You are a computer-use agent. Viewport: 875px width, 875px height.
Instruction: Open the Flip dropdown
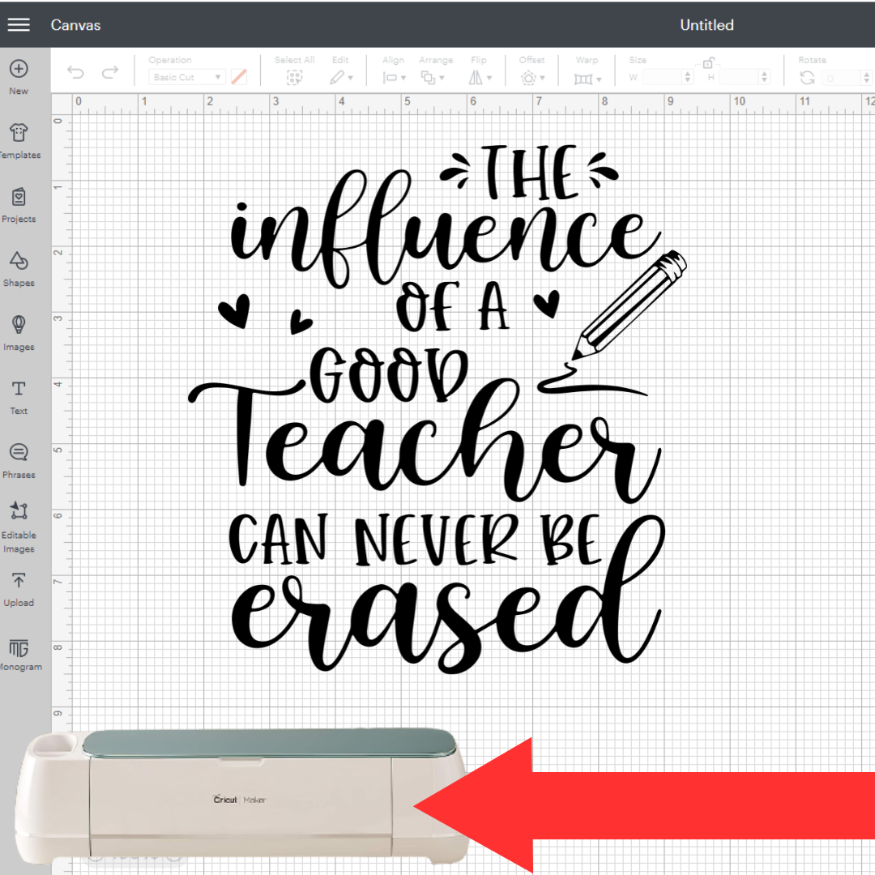[480, 78]
